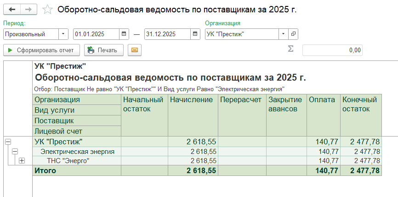
Task: Expand the ТНС "Энерго" row
Action: [22, 160]
